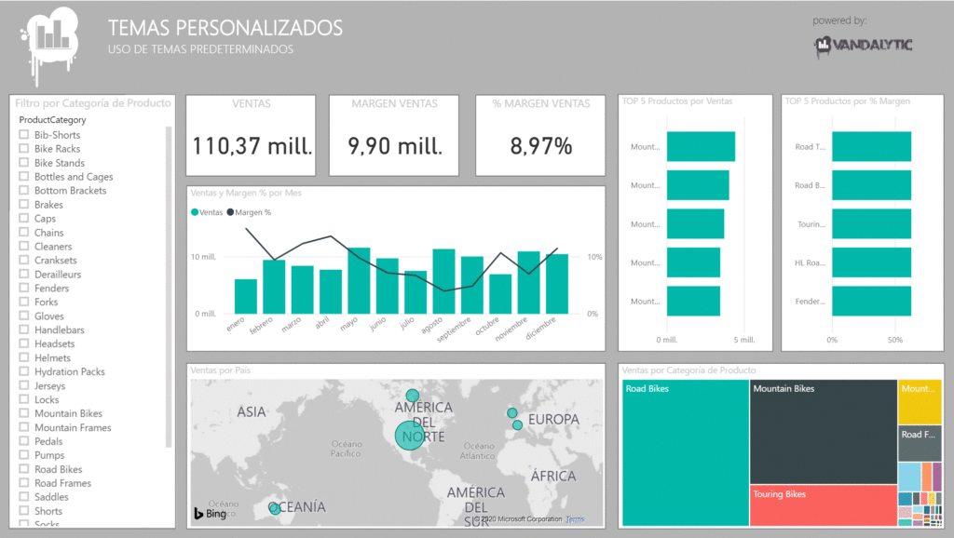
Task: Enable the Saddles filter checkbox
Action: point(23,497)
